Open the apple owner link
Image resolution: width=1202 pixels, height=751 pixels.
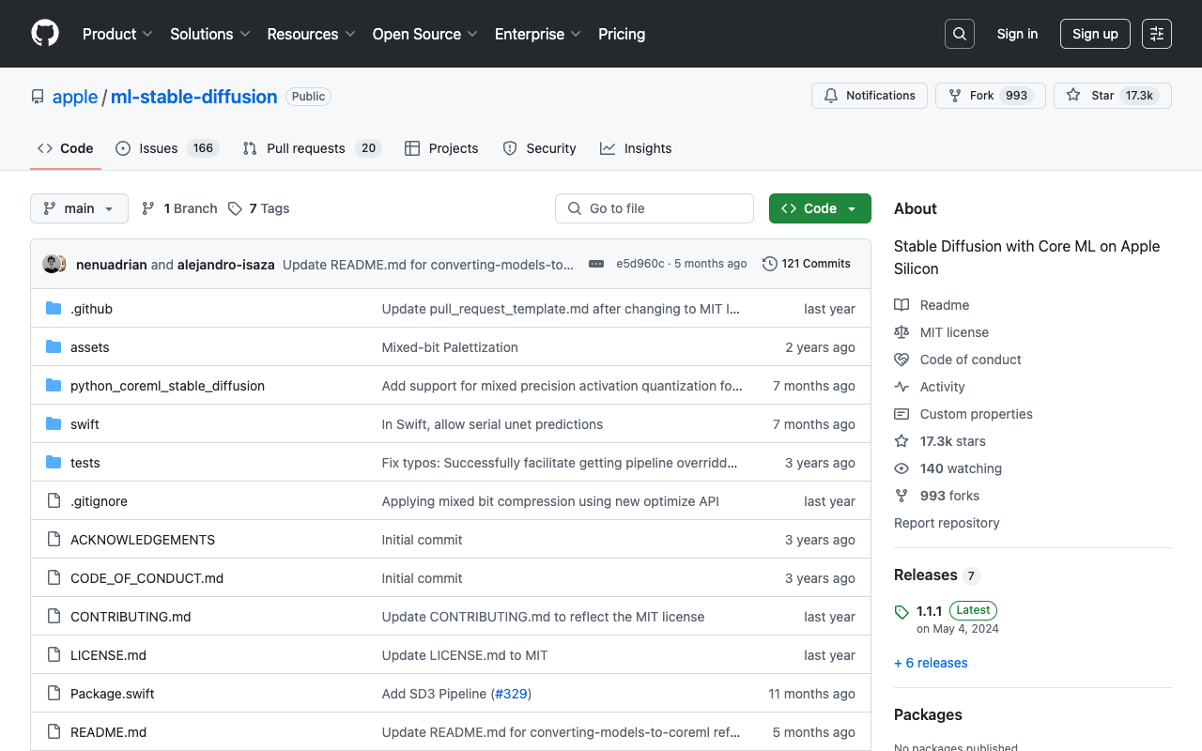75,97
